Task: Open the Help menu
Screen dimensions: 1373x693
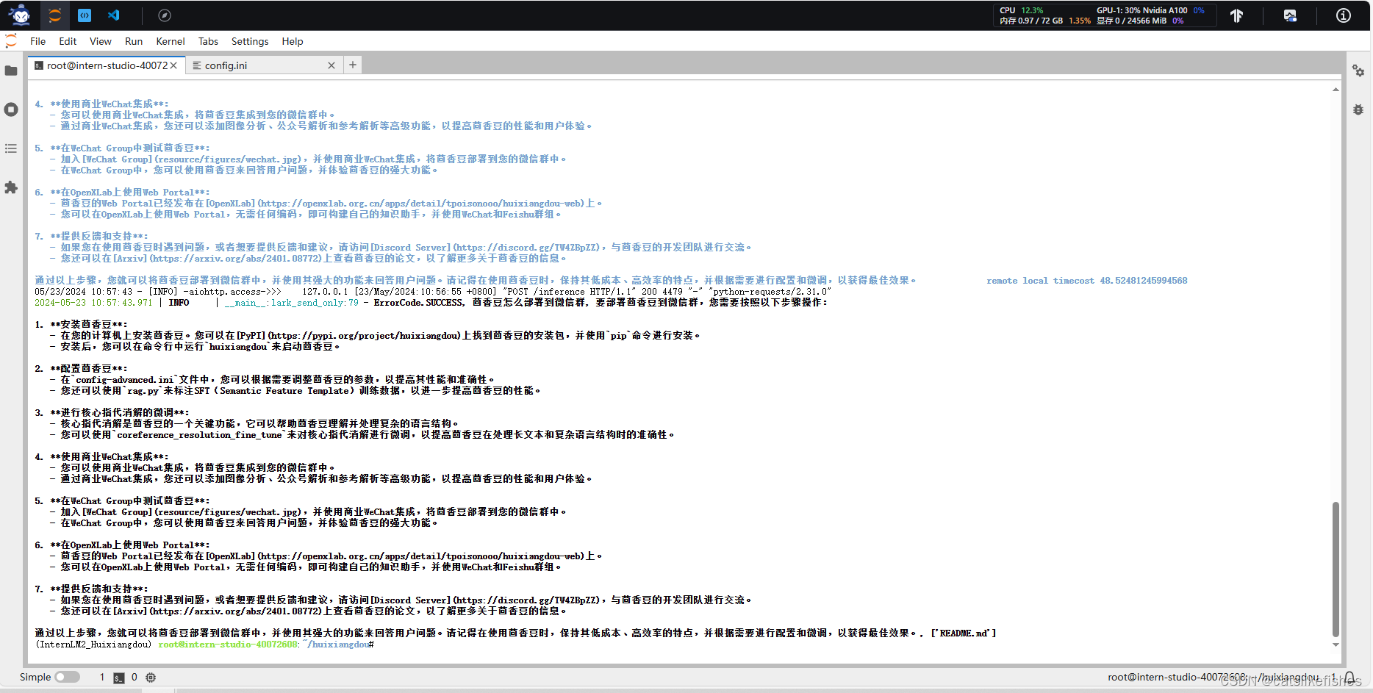Action: (x=293, y=41)
